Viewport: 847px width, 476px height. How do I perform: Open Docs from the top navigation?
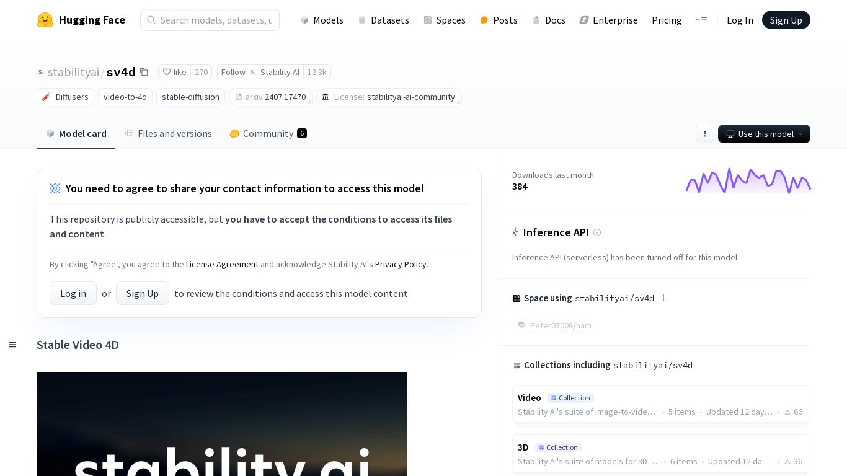pyautogui.click(x=549, y=20)
